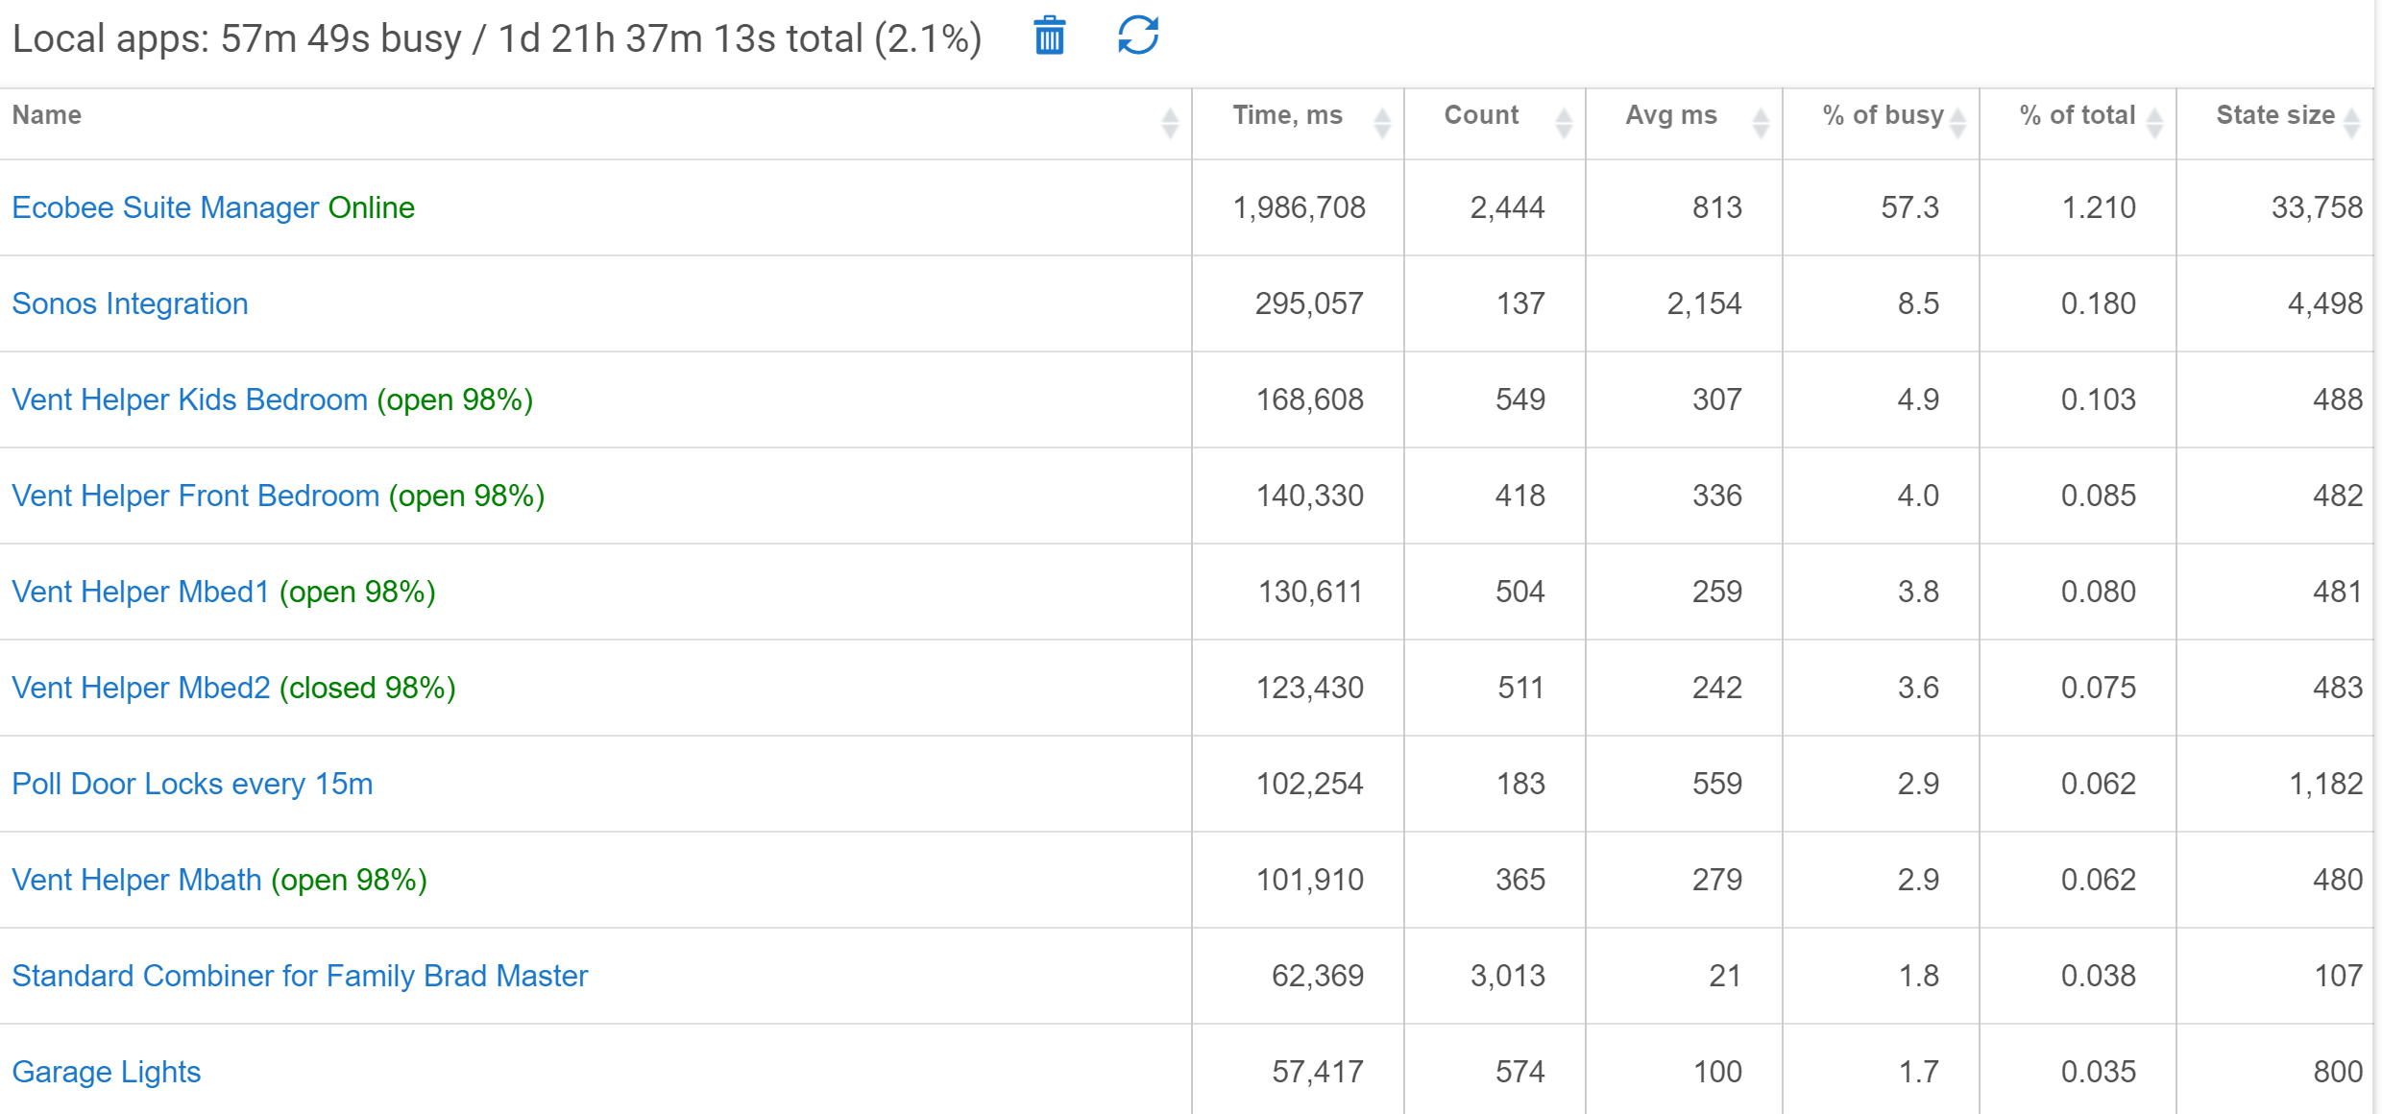This screenshot has height=1114, width=2382.
Task: Open Garage Lights app link
Action: point(106,1072)
